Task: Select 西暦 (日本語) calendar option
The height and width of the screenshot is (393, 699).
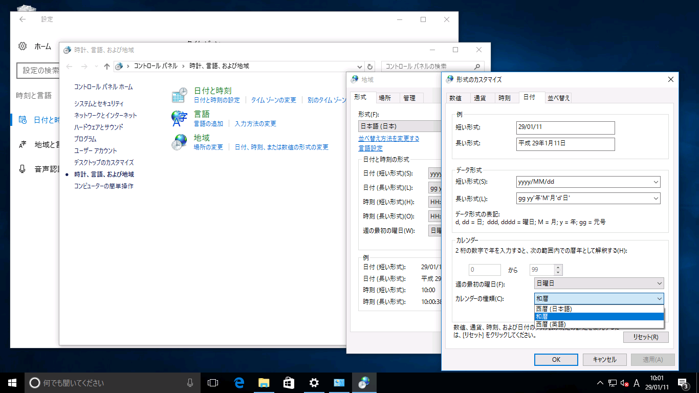Action: (x=599, y=309)
